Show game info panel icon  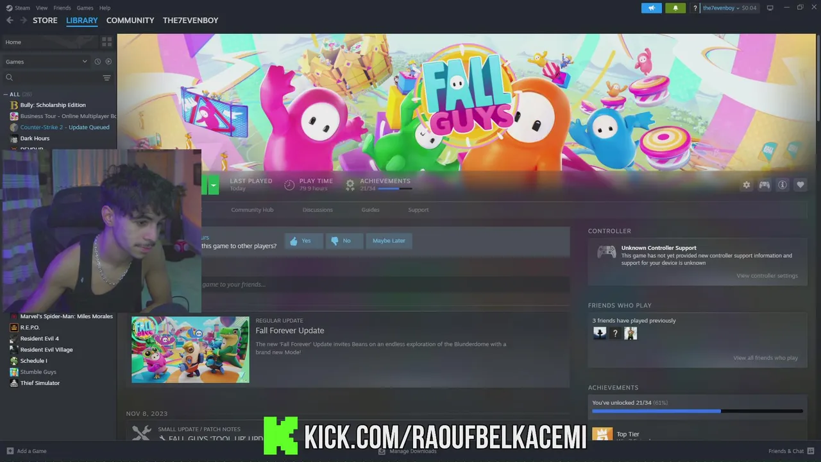(783, 185)
